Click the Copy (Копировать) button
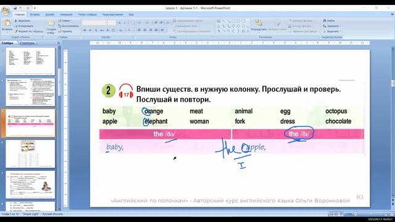Screen dimensions: 395x222 coord(24,26)
